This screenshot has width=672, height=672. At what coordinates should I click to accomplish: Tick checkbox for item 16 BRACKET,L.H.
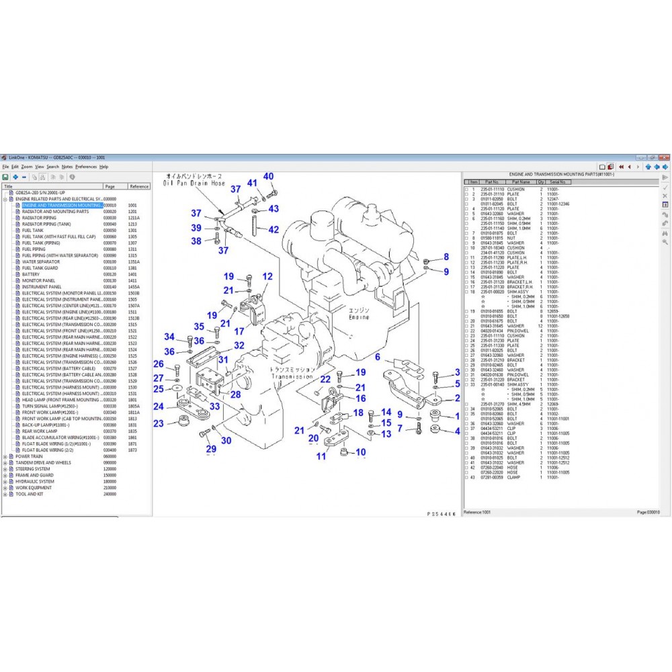pos(467,282)
